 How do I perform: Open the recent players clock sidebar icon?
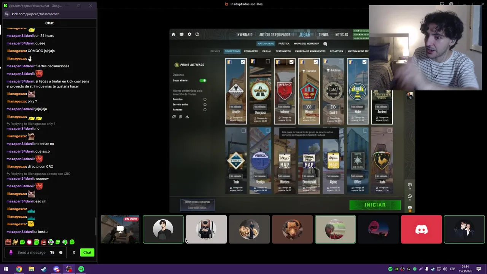tap(410, 196)
